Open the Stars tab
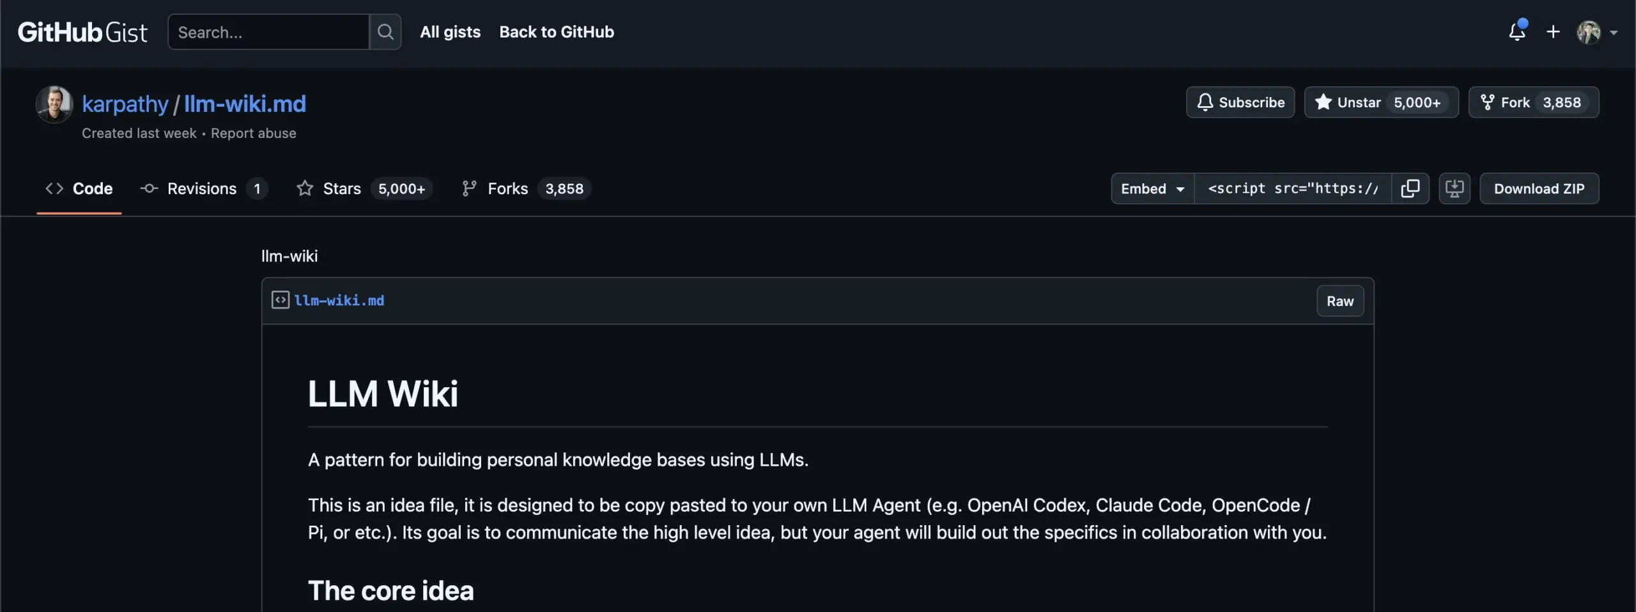Screen dimensions: 1636x612 [x=342, y=188]
